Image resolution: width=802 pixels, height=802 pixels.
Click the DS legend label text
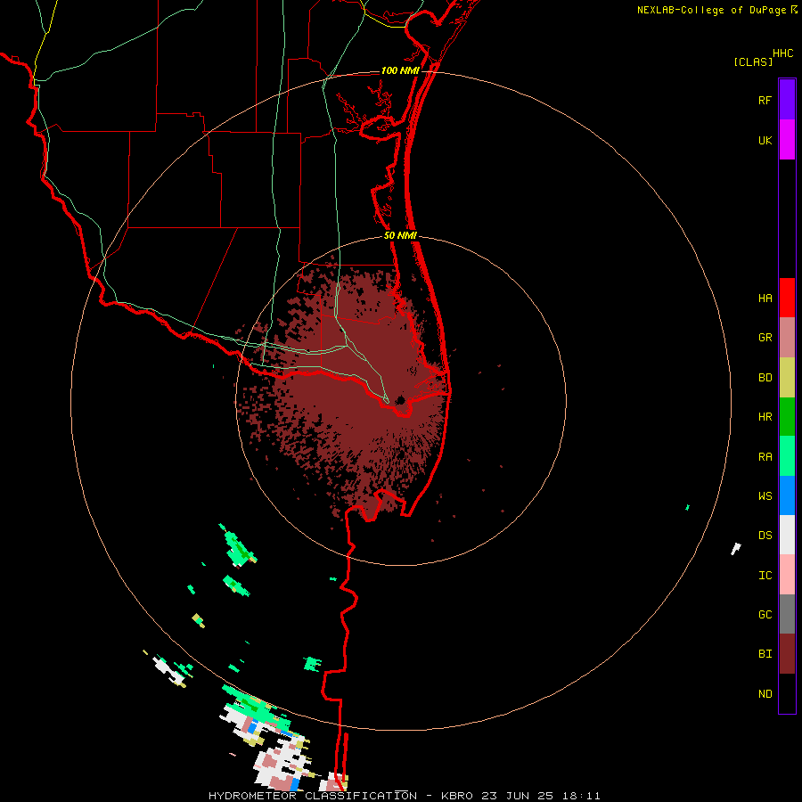coord(765,535)
